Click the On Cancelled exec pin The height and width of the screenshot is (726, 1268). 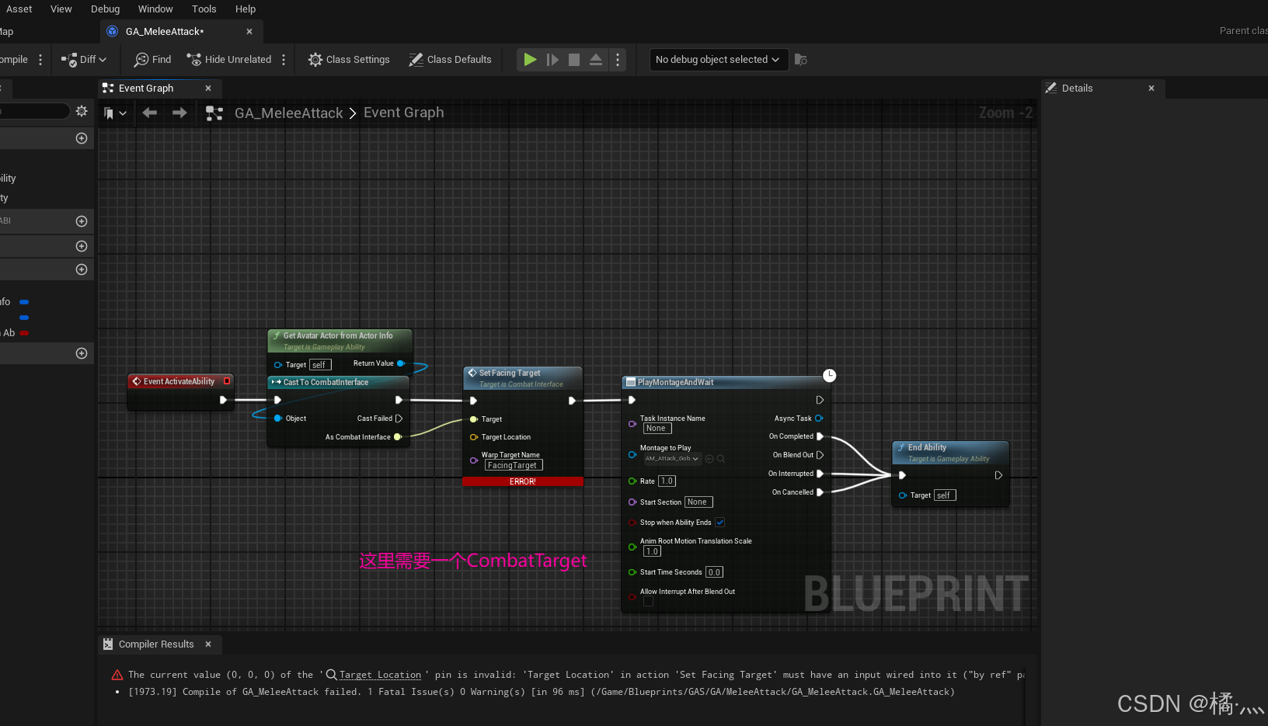click(x=820, y=492)
